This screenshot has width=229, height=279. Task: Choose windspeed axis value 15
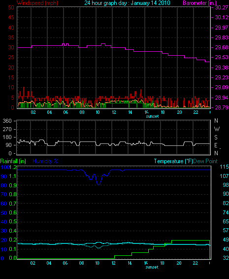point(11,77)
